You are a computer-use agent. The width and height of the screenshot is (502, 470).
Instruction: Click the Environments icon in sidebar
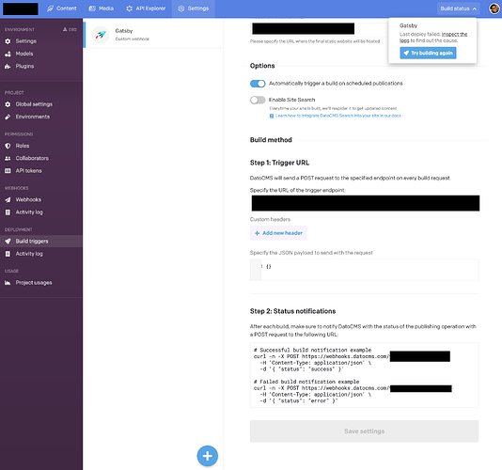coord(8,117)
